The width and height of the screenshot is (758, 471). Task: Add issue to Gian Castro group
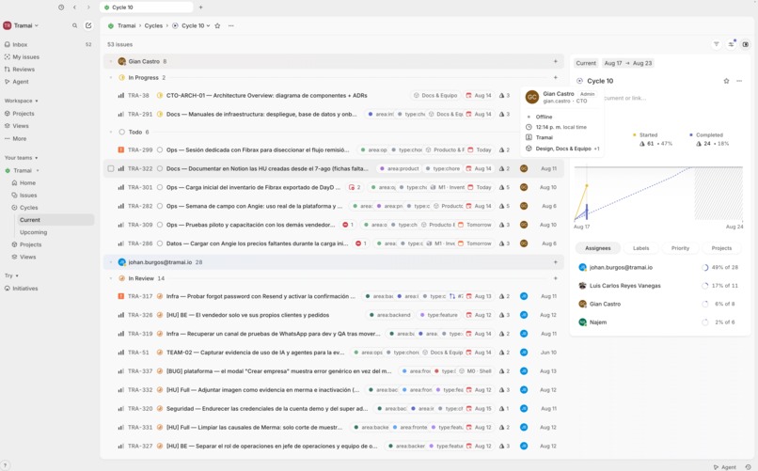(x=556, y=61)
